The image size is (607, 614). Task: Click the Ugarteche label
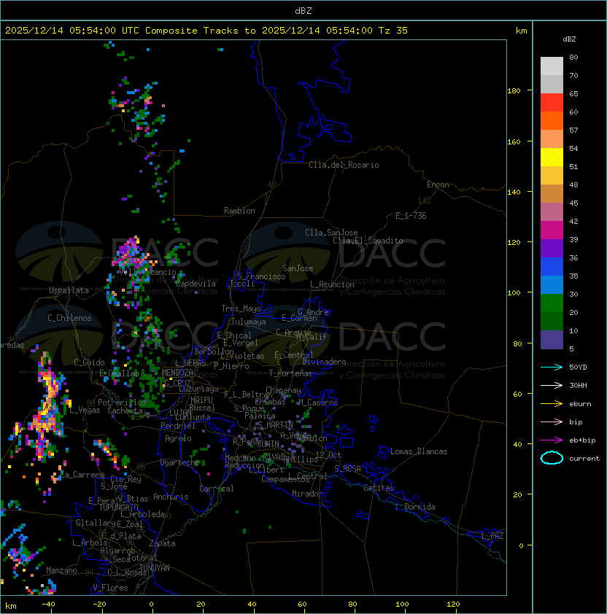[180, 462]
